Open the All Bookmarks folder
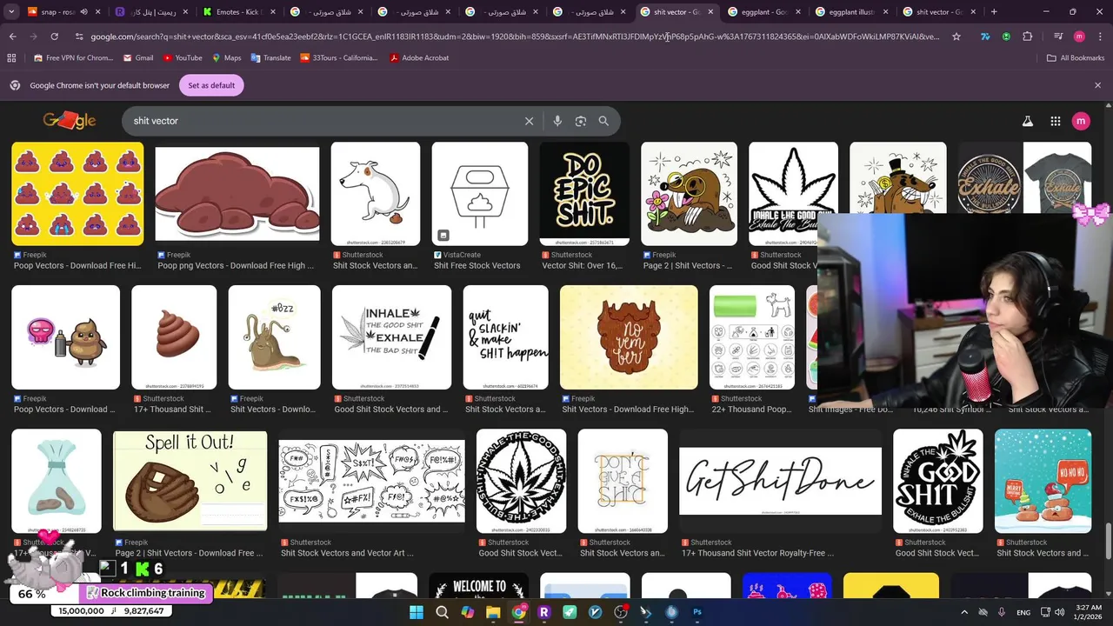 1076,57
